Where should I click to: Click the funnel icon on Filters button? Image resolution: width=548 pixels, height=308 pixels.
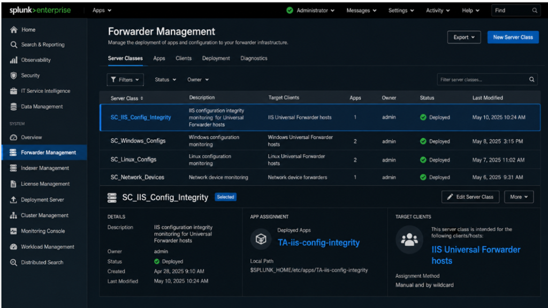[113, 80]
